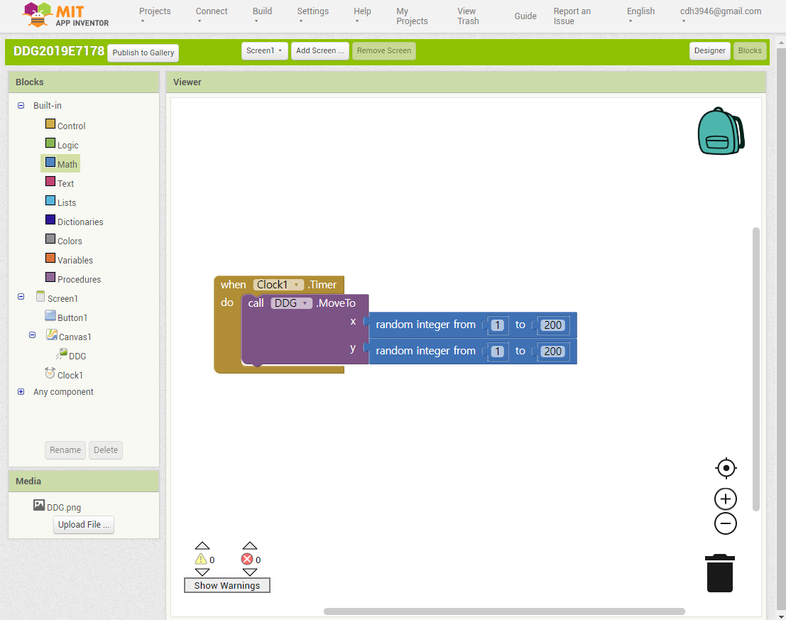Click the DDG.png image file icon

coord(39,505)
